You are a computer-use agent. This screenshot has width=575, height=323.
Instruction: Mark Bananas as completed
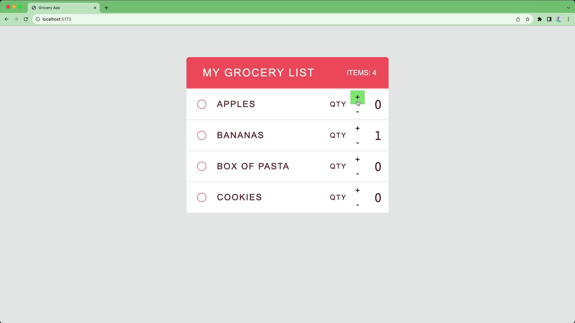[202, 135]
